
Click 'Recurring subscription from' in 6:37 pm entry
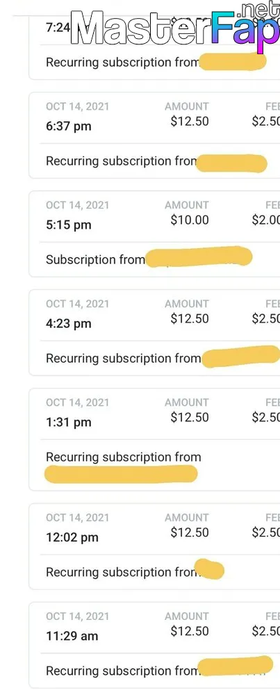[122, 161]
